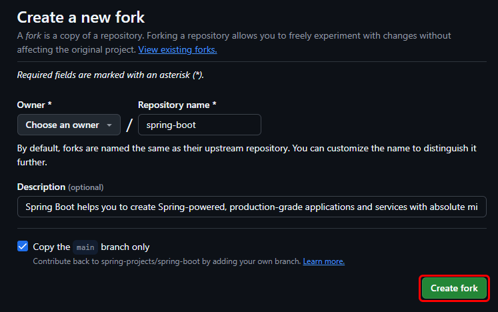Click the "Contribute back to spring-projects/spring-boot" hint
The image size is (498, 312).
tap(167, 261)
